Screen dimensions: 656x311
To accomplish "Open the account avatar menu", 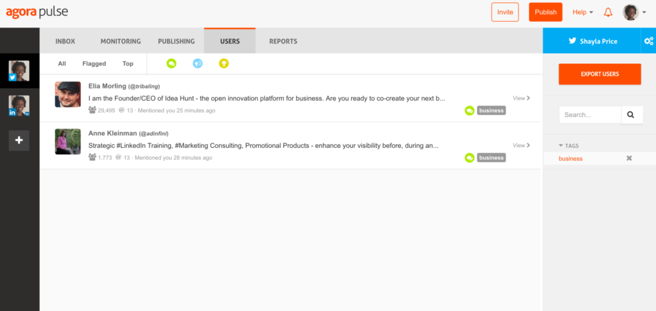I will (x=634, y=13).
